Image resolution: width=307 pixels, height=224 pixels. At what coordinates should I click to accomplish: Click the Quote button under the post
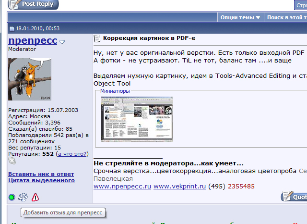(294, 197)
